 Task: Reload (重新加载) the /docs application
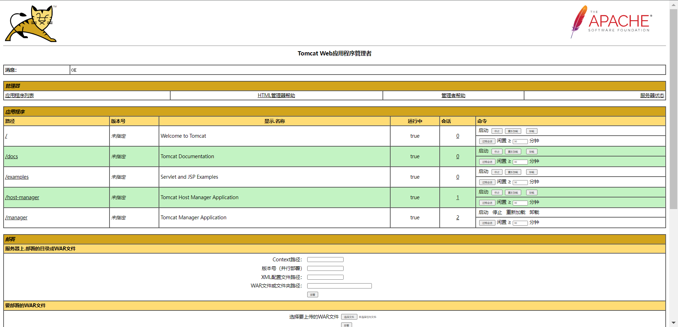coord(513,151)
